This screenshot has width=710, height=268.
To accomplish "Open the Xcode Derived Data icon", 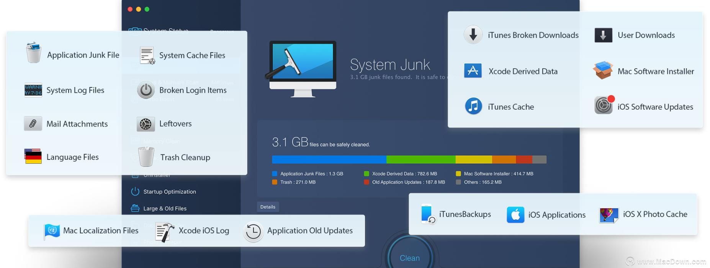I will pos(473,71).
